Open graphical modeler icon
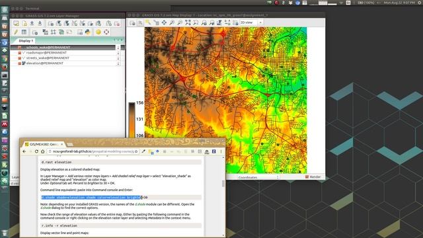The width and height of the screenshot is (423, 238). [x=61, y=32]
